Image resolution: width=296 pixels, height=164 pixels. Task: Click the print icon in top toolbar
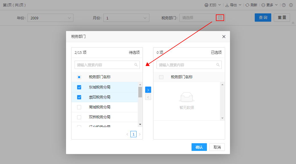pyautogui.click(x=206, y=5)
